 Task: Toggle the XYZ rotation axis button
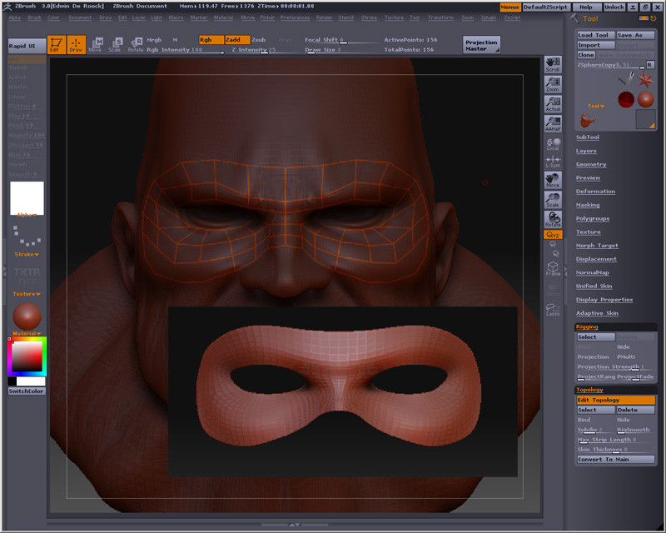[553, 235]
